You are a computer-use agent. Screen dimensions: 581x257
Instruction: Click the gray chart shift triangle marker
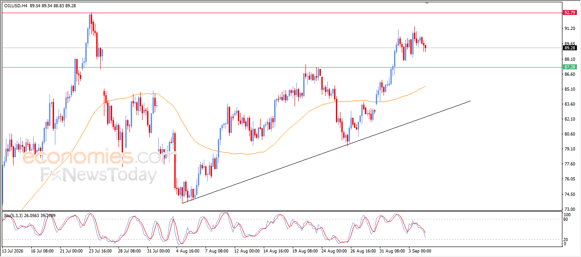[x=426, y=3]
